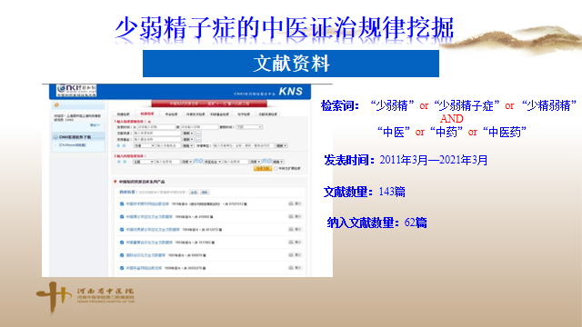Uncheck the 中国博士学位论文全文数据库 checkbox
The height and width of the screenshot is (327, 582).
coord(122,216)
